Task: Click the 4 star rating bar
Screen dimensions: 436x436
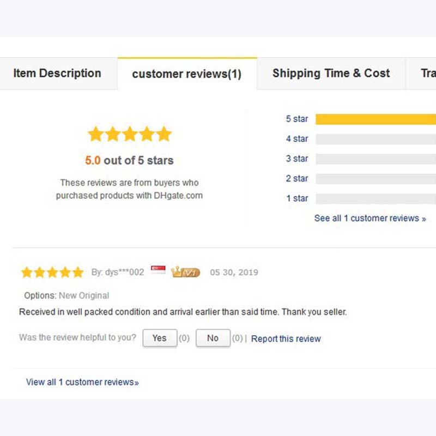Action: coord(376,139)
